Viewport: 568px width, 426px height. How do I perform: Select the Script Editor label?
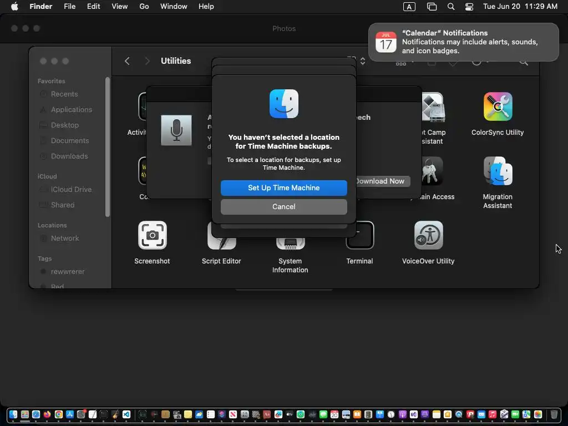[x=221, y=261]
